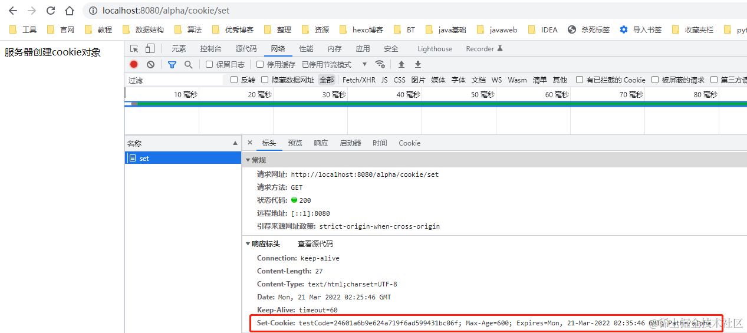Screen dimensions: 747x333
Task: Open the 数据结构 bookmark folder
Action: point(143,29)
